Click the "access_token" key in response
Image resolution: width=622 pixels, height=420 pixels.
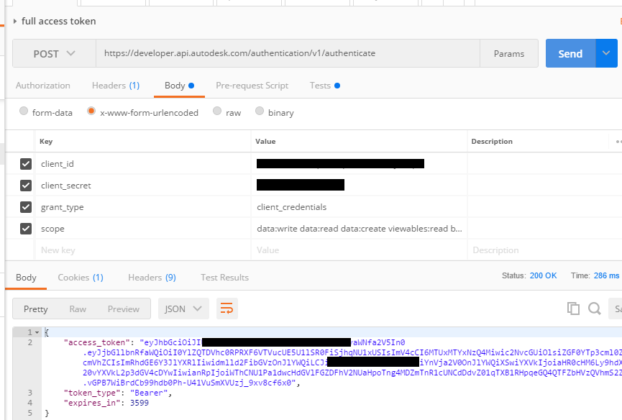(x=97, y=342)
